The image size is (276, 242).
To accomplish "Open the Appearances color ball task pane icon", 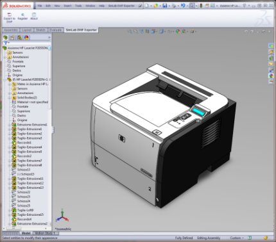I will (x=271, y=76).
